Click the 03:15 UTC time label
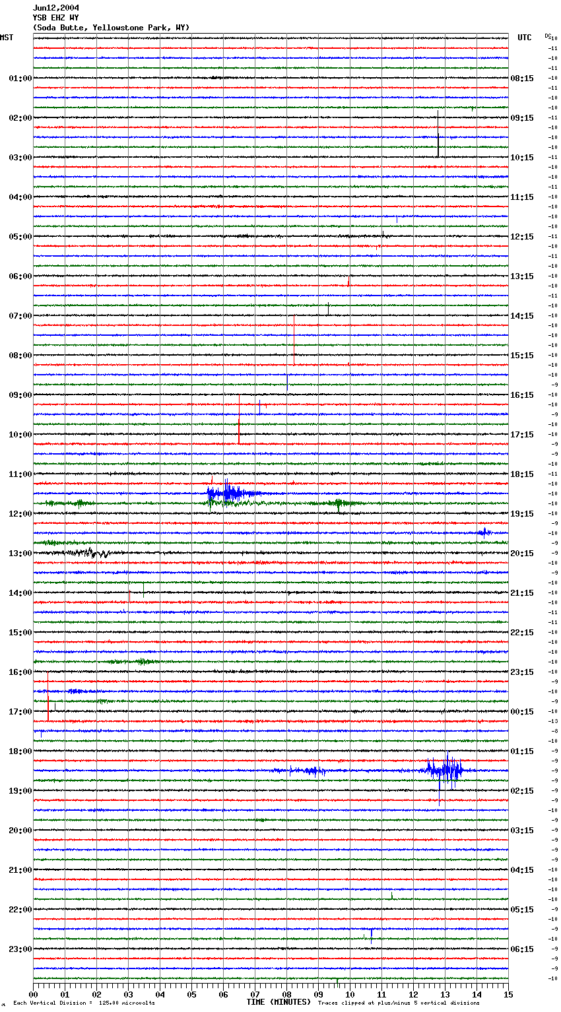Viewport: 561px width, 1012px height. (522, 831)
